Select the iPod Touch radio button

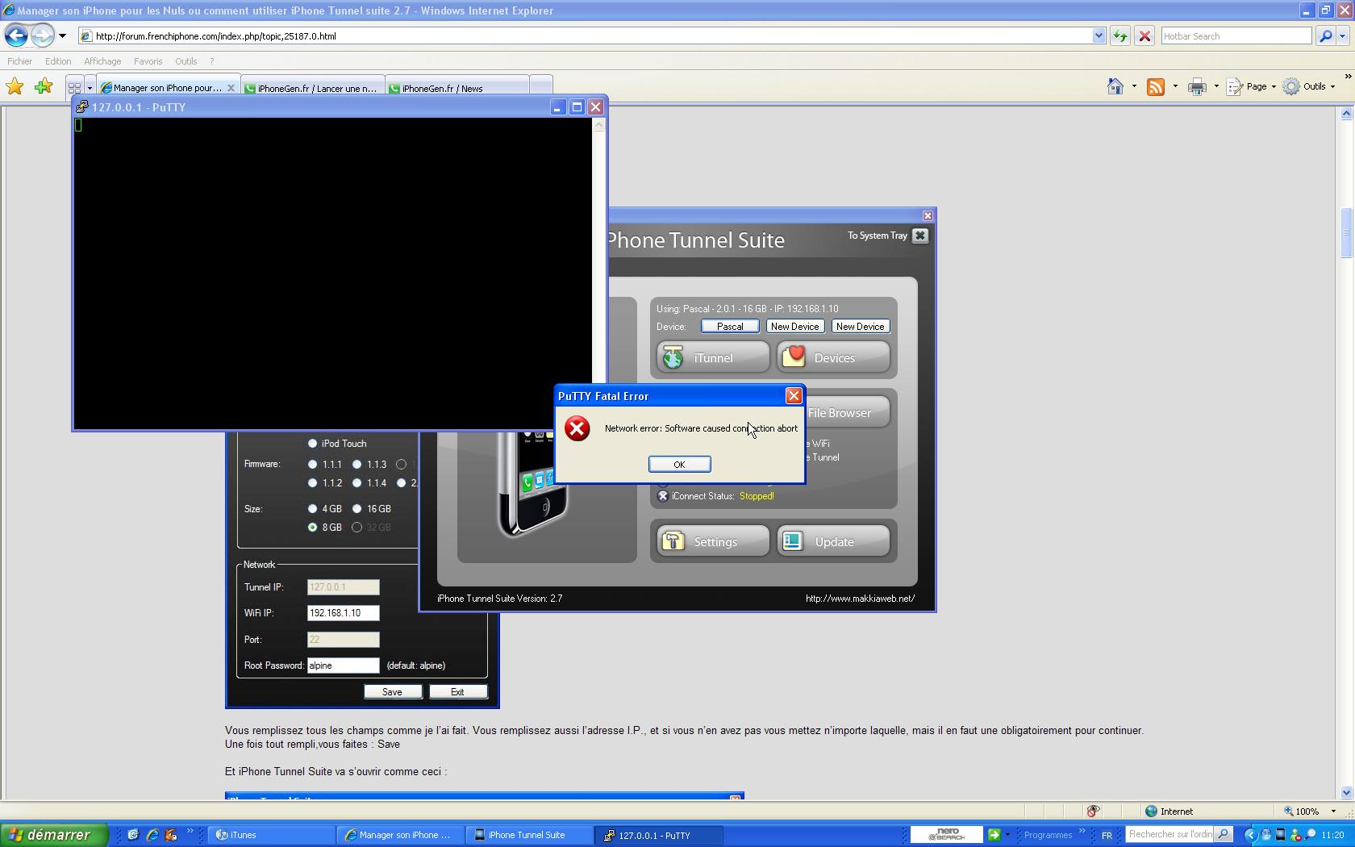tap(312, 444)
